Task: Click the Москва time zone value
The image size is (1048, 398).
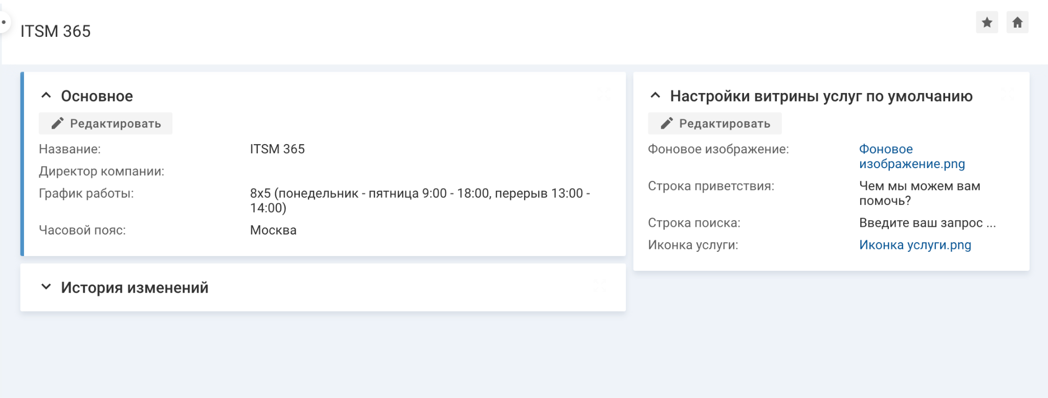Action: coord(273,230)
